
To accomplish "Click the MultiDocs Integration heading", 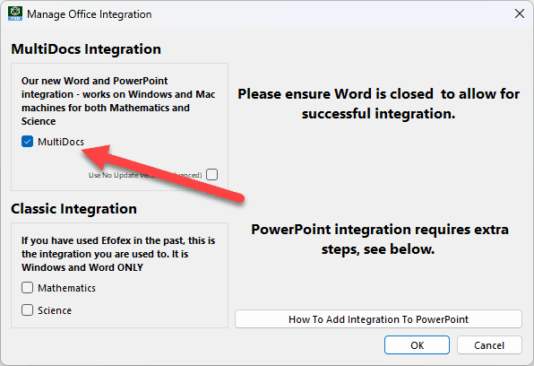I will (86, 48).
